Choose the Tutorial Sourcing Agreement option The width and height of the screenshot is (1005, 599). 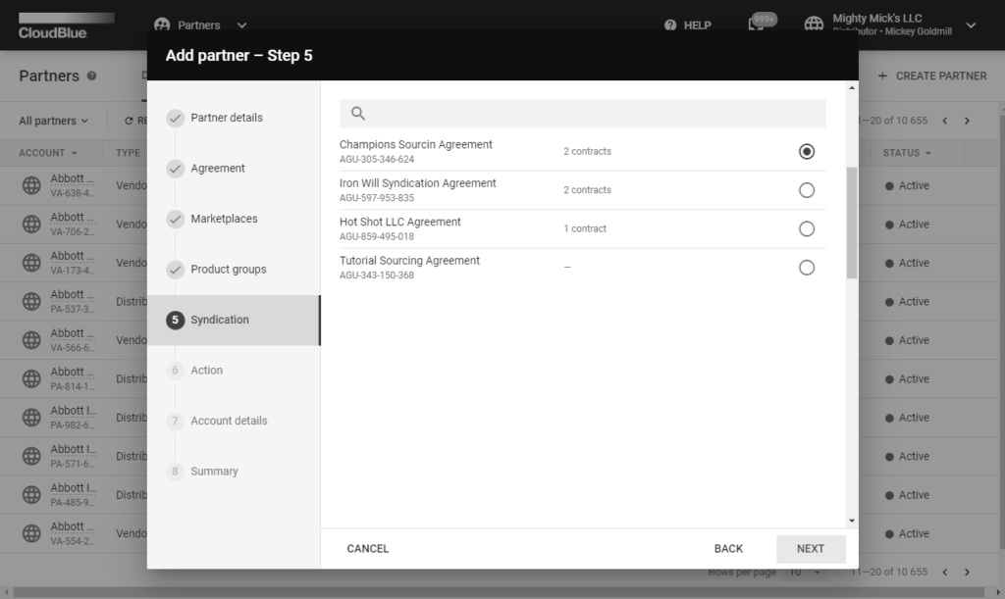(807, 267)
